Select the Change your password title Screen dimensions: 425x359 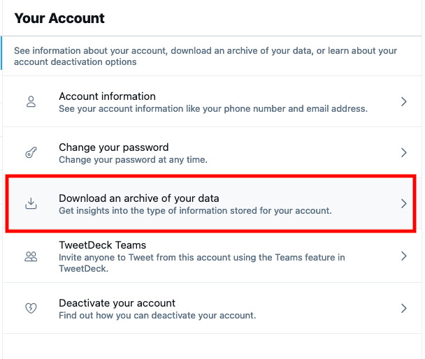point(114,147)
